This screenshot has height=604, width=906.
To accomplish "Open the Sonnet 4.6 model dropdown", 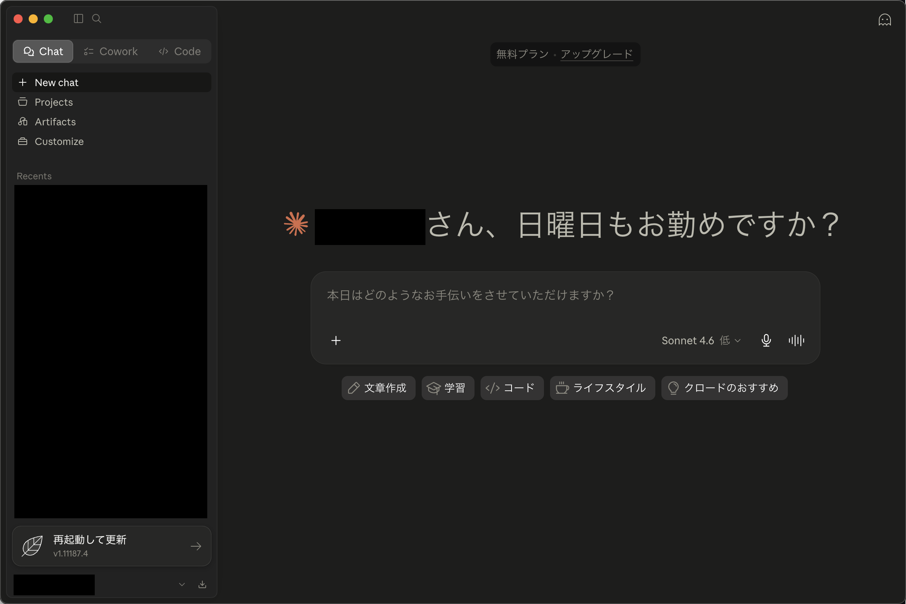I will coord(701,341).
